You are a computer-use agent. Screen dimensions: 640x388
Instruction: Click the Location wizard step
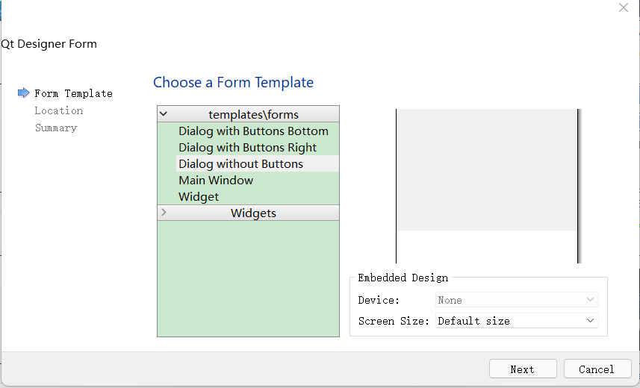59,110
